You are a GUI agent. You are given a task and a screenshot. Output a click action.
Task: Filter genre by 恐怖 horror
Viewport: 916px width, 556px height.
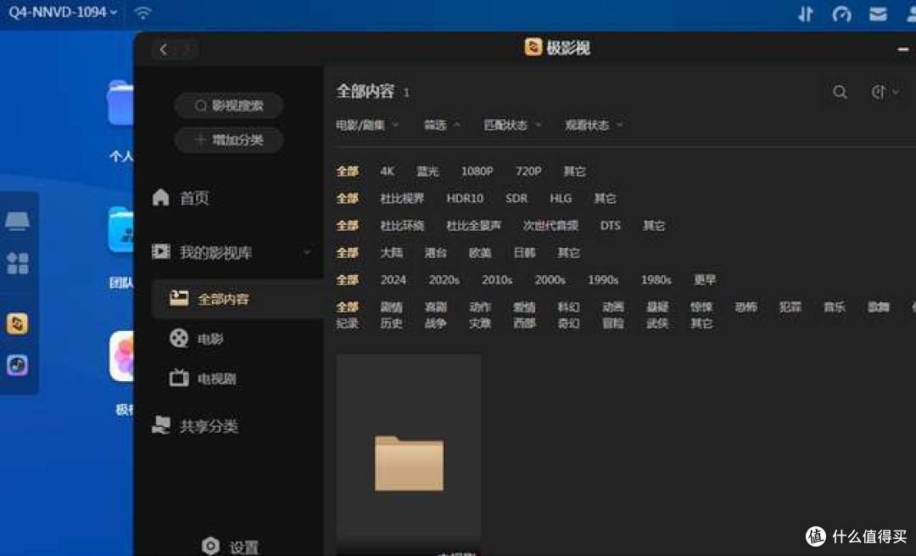coord(746,307)
